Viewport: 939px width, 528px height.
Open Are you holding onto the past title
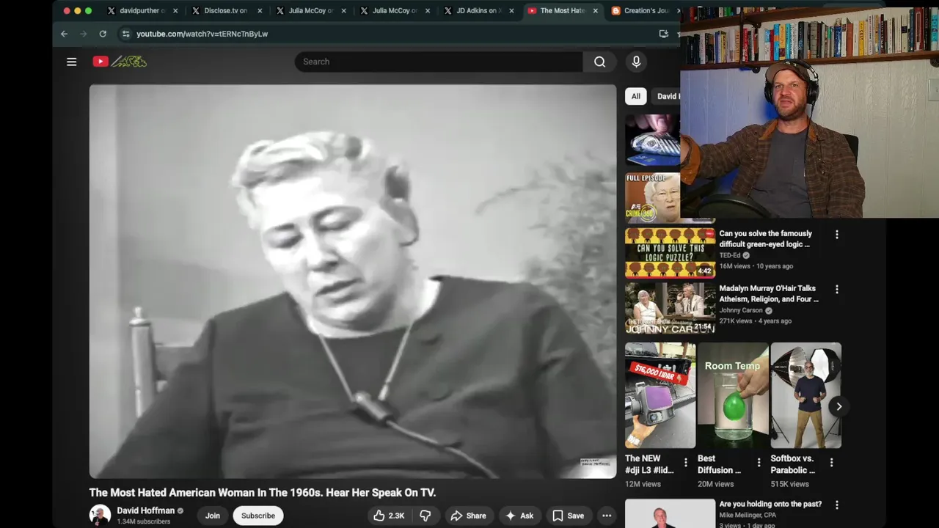(770, 504)
